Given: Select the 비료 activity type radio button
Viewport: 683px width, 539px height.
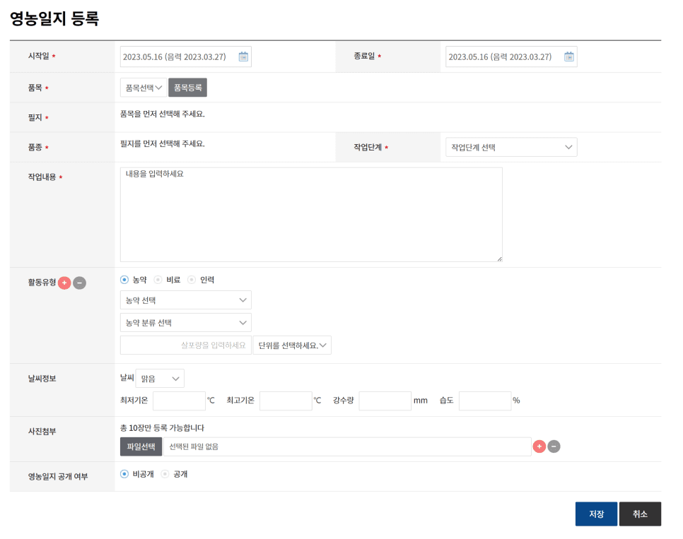Looking at the screenshot, I should click(x=158, y=280).
